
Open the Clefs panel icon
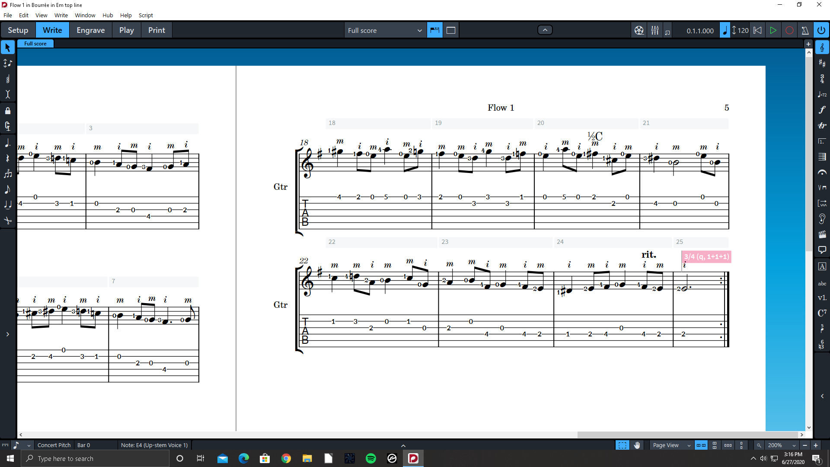pos(822,48)
